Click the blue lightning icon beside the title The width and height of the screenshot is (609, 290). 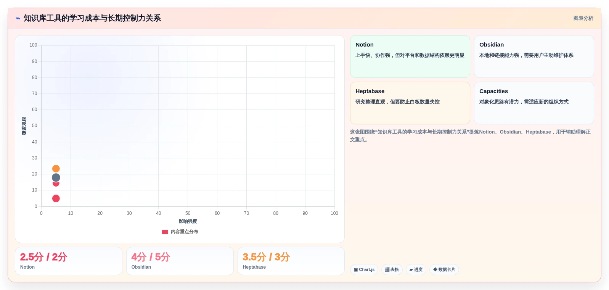[18, 18]
